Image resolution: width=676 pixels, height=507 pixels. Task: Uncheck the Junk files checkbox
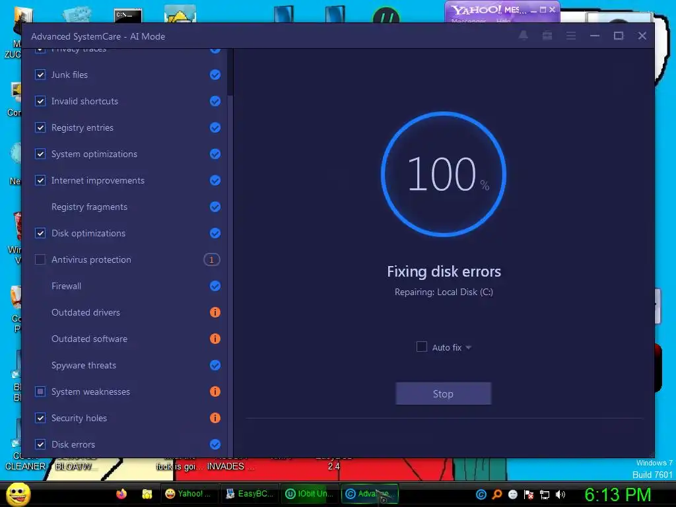(40, 75)
